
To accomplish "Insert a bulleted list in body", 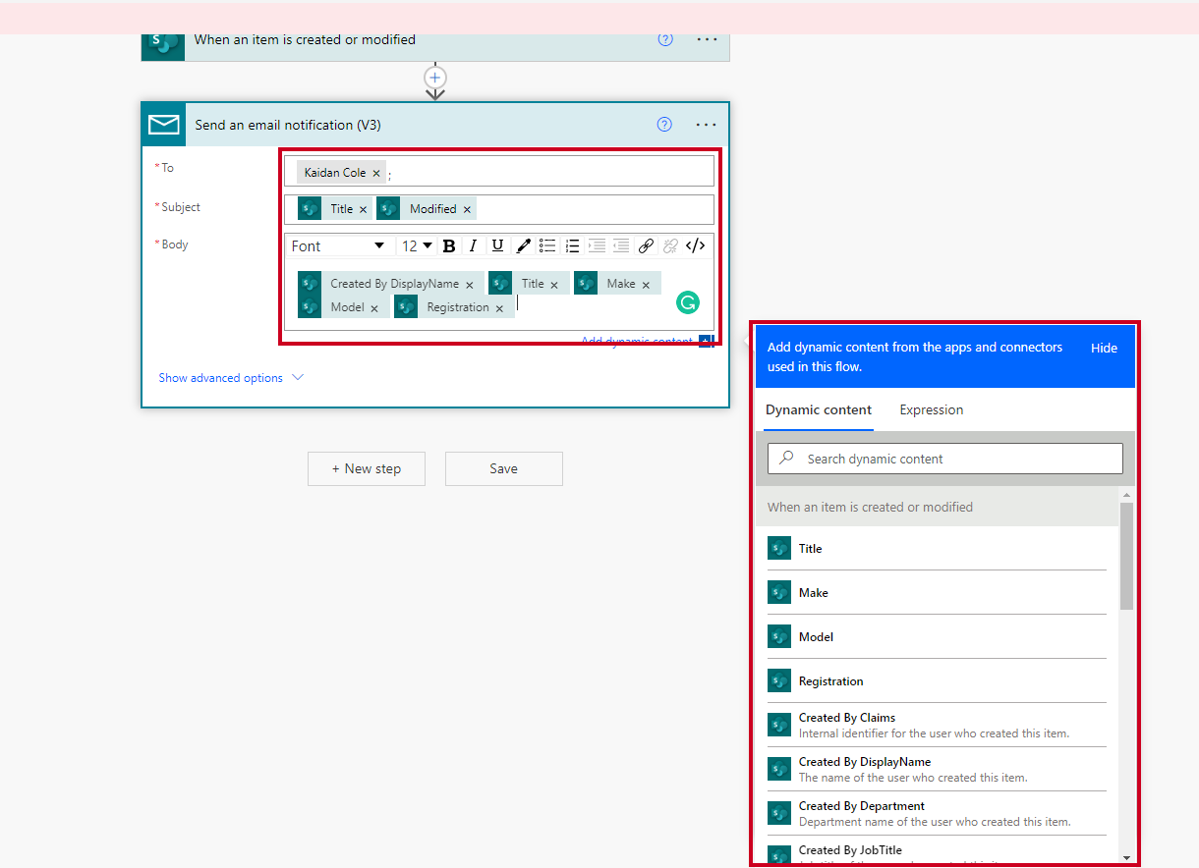I will pos(548,245).
